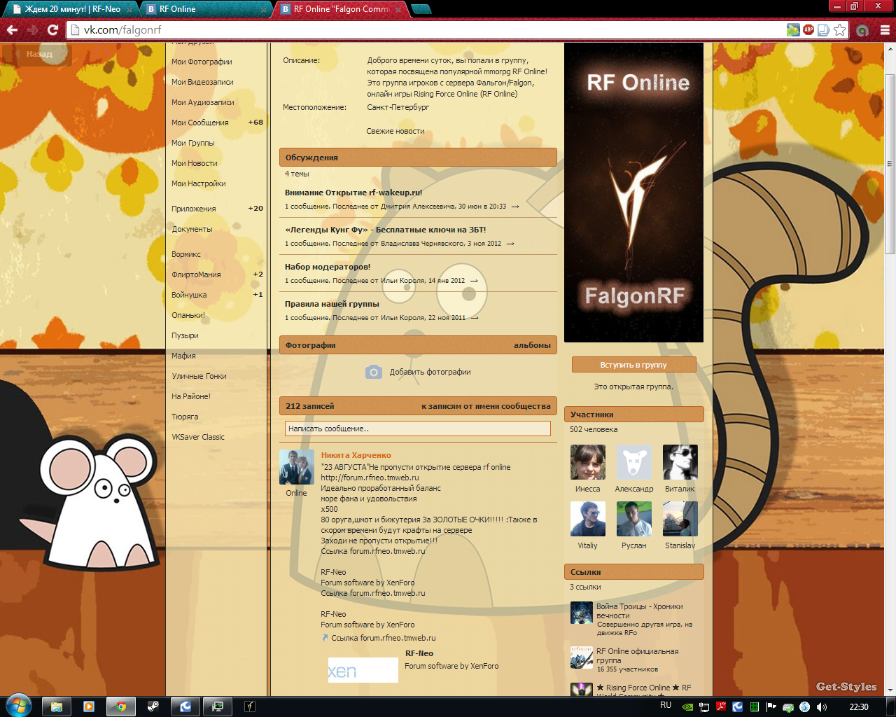Open 'Мои Видеозаписи' in sidebar
The image size is (896, 717).
[x=202, y=82]
